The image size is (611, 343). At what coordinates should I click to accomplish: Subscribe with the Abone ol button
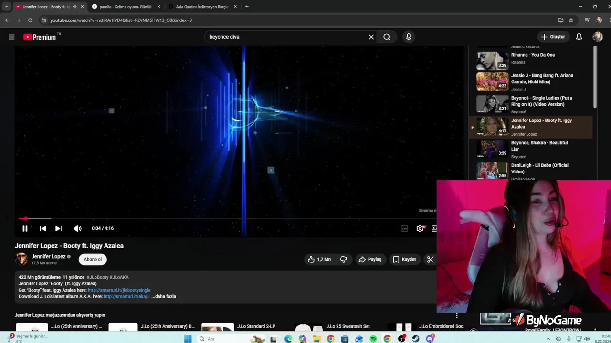tap(93, 259)
